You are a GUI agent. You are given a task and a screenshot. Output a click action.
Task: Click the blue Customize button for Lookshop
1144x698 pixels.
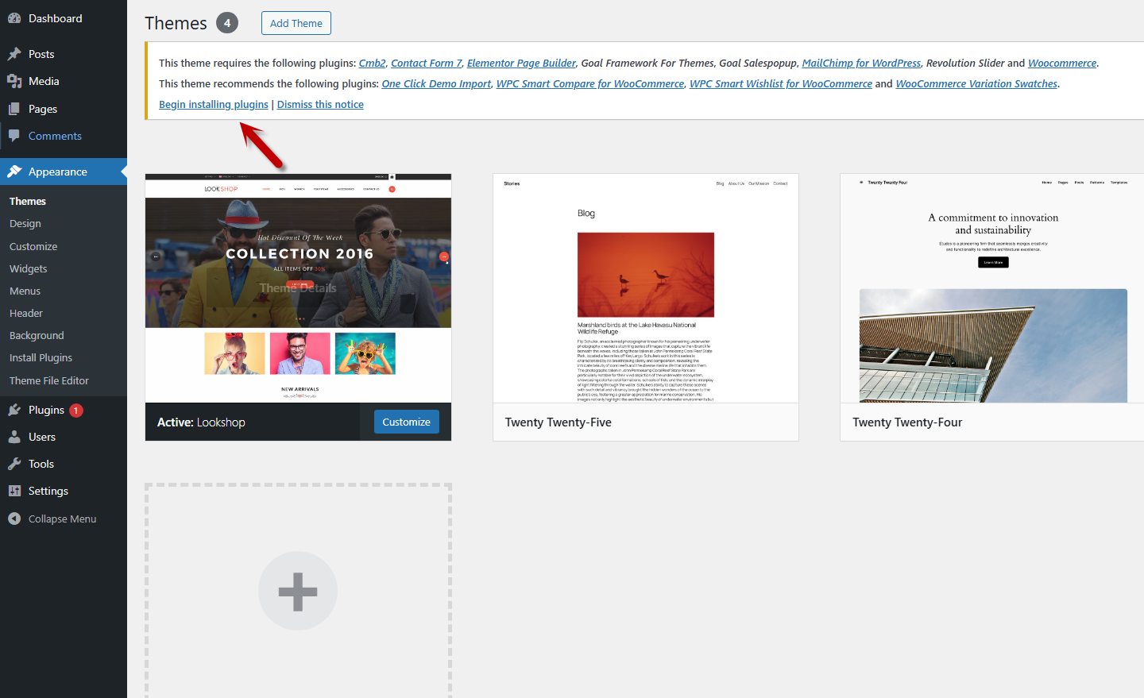(x=406, y=422)
